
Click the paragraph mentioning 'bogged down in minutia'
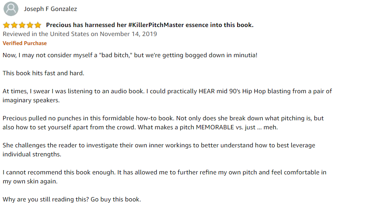(x=130, y=55)
